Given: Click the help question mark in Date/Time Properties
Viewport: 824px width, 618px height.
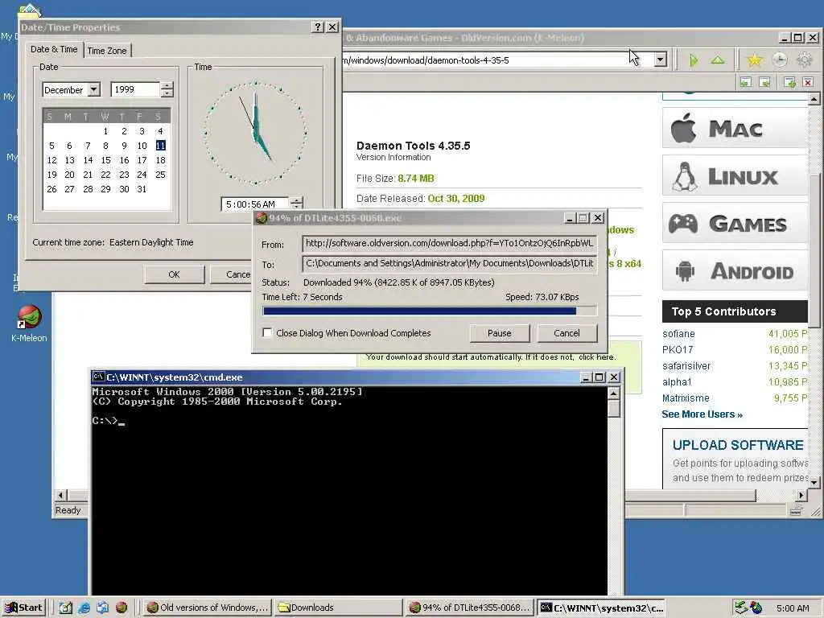Looking at the screenshot, I should 317,27.
